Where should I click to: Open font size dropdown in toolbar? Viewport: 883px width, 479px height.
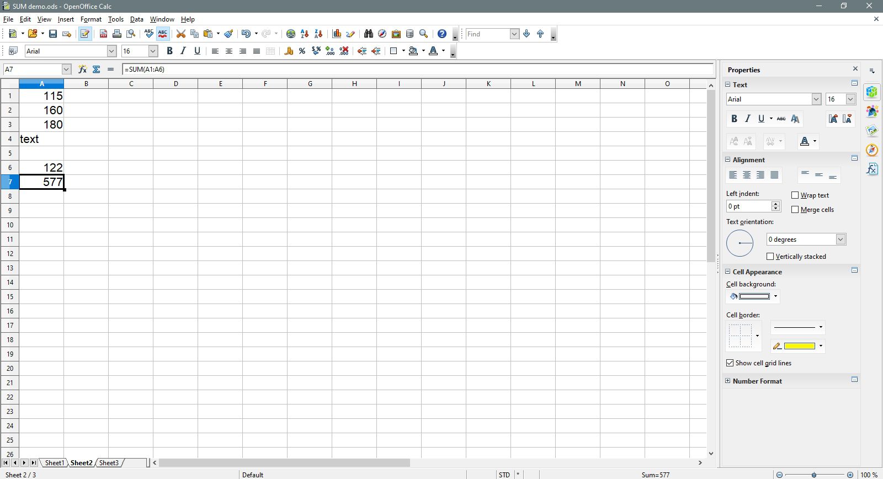153,51
